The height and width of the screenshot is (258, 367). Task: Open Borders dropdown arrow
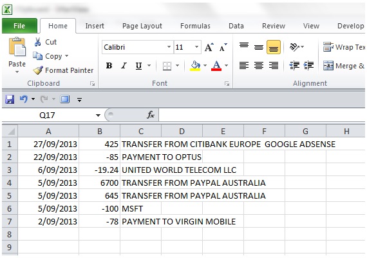[x=178, y=65]
